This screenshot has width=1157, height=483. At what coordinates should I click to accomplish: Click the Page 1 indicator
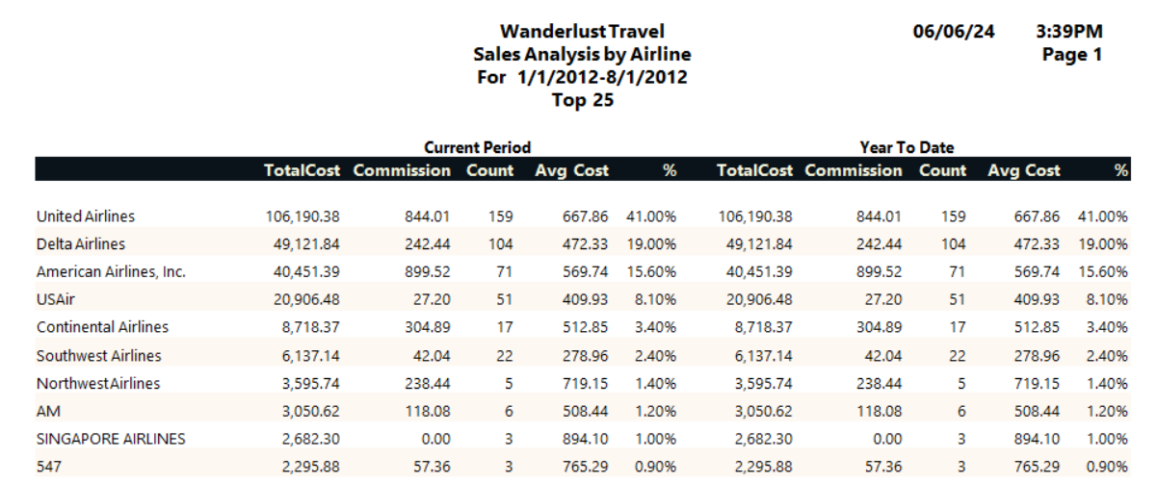(x=1071, y=55)
